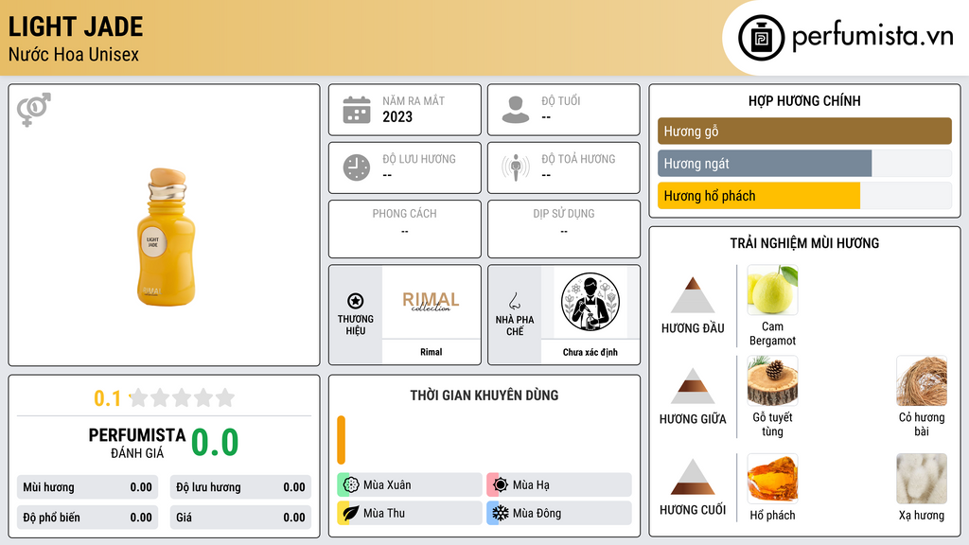Click the LIGHT JADE title text
The width and height of the screenshot is (969, 545).
76,26
